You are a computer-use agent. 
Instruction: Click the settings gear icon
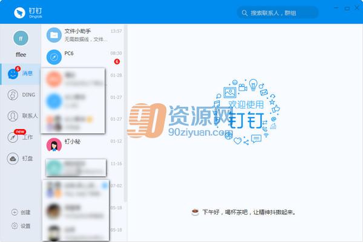pyautogui.click(x=15, y=226)
